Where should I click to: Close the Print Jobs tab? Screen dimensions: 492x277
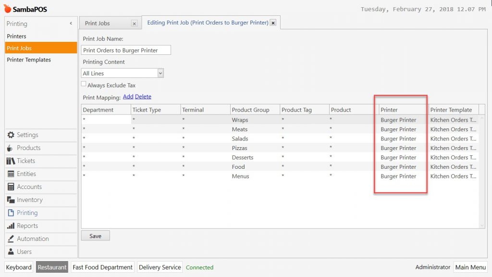135,24
